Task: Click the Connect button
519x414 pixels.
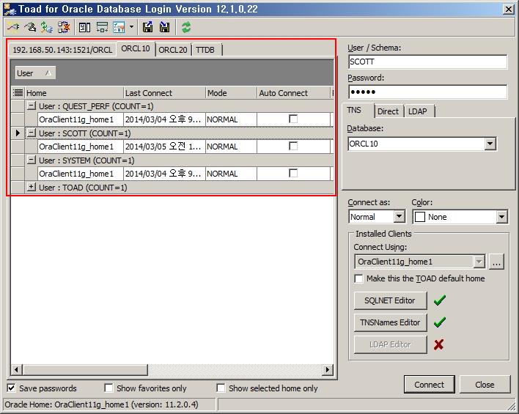Action: [x=429, y=385]
